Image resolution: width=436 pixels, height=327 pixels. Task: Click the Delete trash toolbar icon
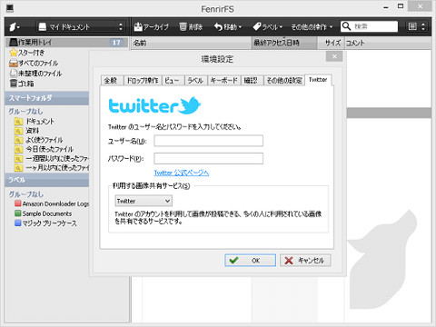191,26
